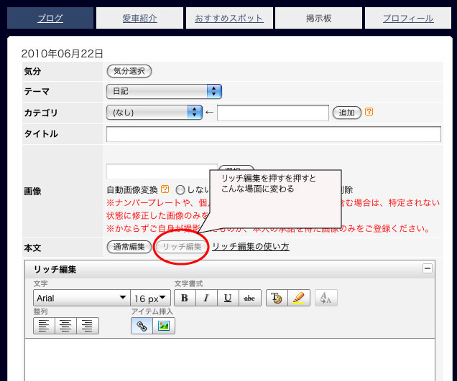
Task: Align text to the right
Action: pyautogui.click(x=88, y=326)
